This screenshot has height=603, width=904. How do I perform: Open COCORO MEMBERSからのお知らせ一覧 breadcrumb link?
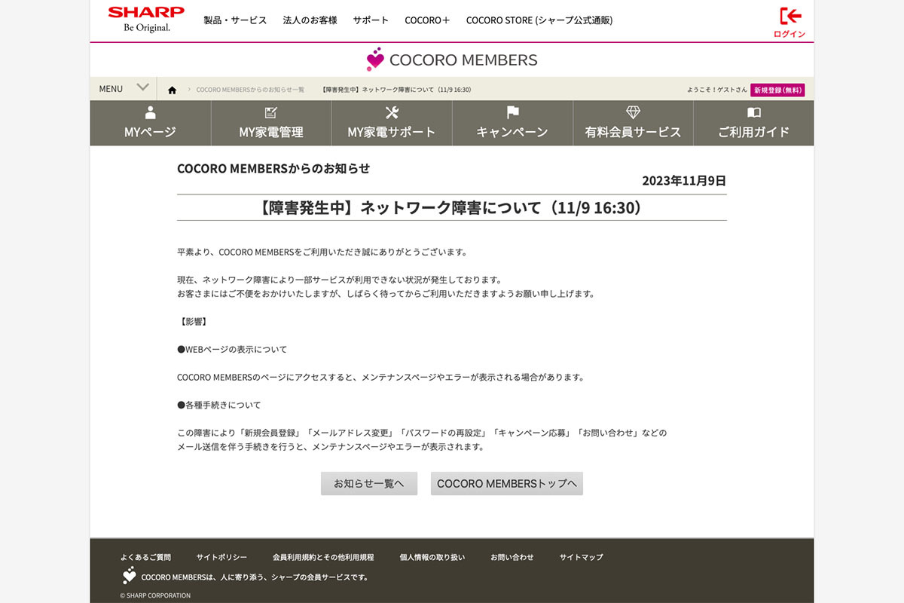(x=250, y=90)
